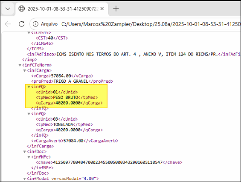This screenshot has width=241, height=182.
Task: Collapse the infCarga node
Action: click(24, 71)
